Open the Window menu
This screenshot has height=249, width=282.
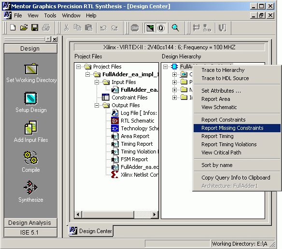click(71, 15)
